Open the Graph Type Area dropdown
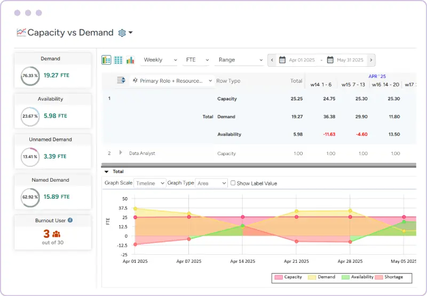The height and width of the screenshot is (296, 427). [211, 183]
